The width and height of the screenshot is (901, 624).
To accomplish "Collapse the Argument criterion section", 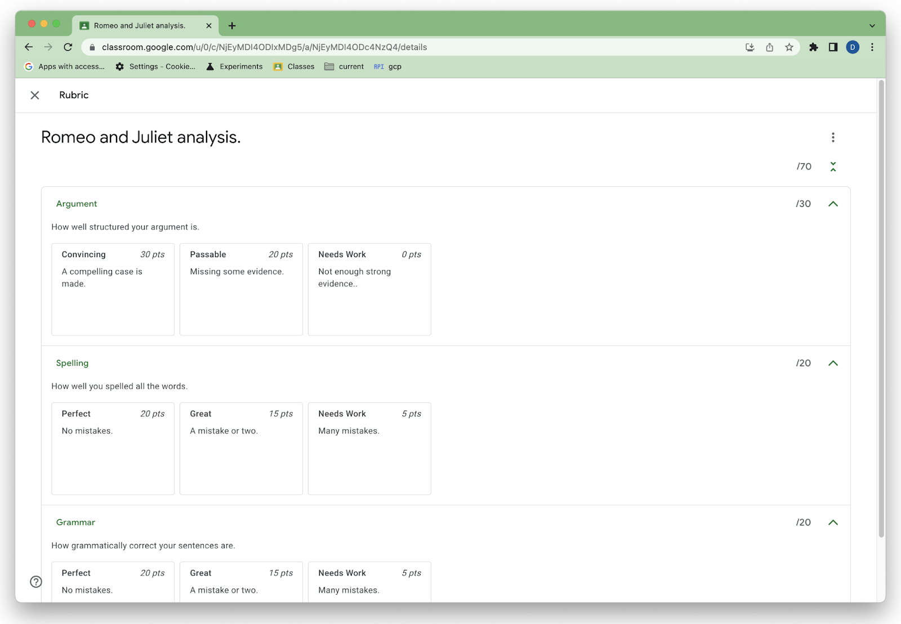I will point(833,204).
